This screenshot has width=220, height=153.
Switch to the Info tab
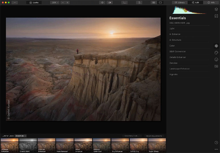(211, 3)
